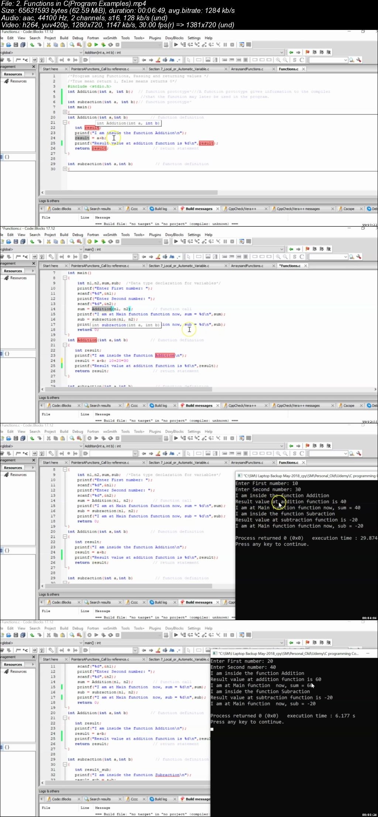Click console window title bar in third frame

pyautogui.click(x=306, y=476)
